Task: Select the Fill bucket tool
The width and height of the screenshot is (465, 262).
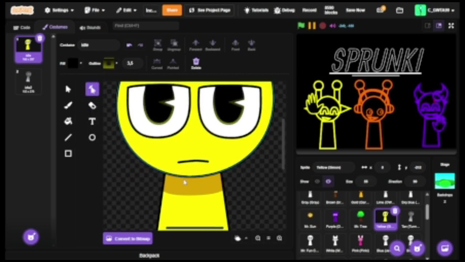Action: click(x=68, y=121)
